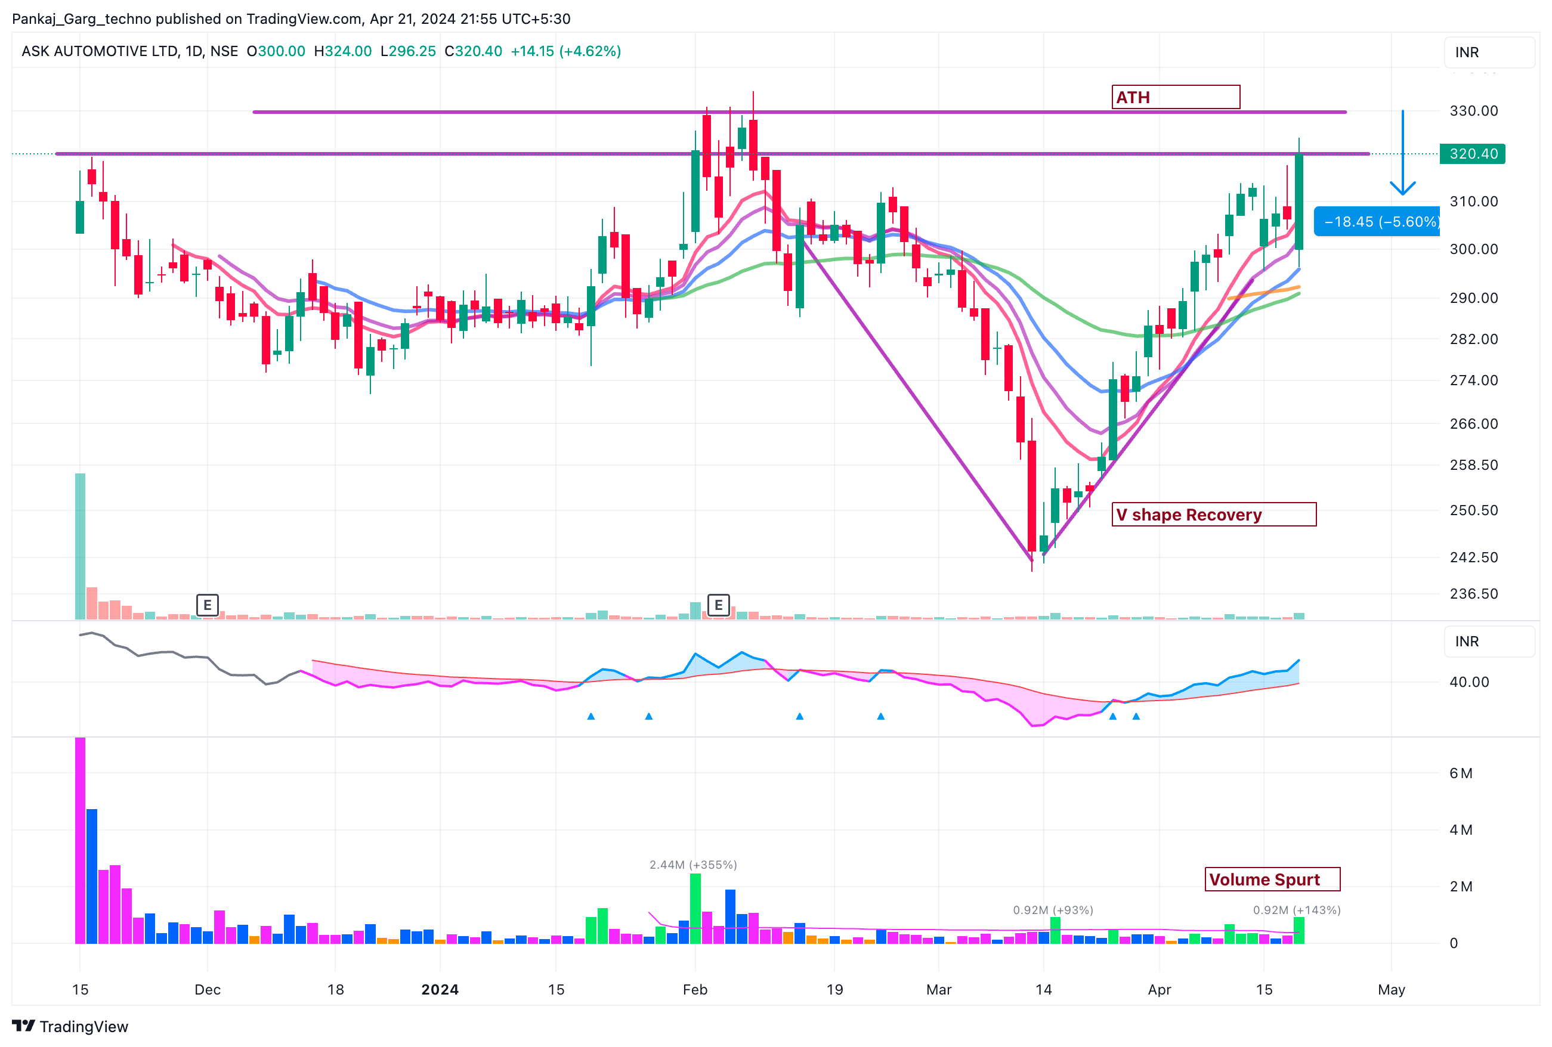This screenshot has width=1552, height=1047.
Task: Click blue triangle signal below mid-February oscillator
Action: [x=799, y=717]
